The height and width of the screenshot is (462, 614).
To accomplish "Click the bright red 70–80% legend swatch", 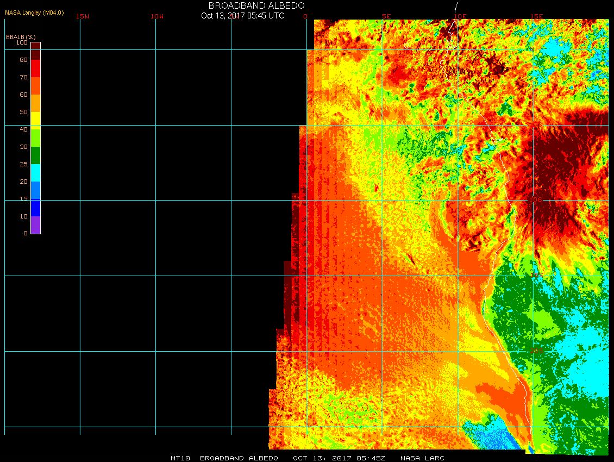I will pos(35,68).
